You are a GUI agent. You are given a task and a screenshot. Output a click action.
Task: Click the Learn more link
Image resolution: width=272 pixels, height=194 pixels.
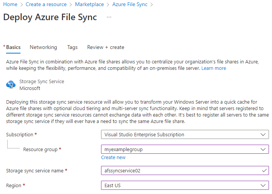tap(213, 68)
